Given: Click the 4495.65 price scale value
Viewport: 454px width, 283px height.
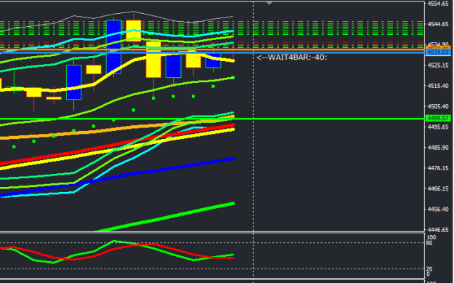Looking at the screenshot, I should [x=438, y=127].
